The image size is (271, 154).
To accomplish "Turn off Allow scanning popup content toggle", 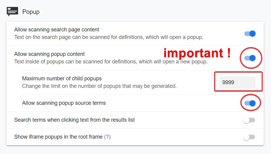I will [x=250, y=58].
